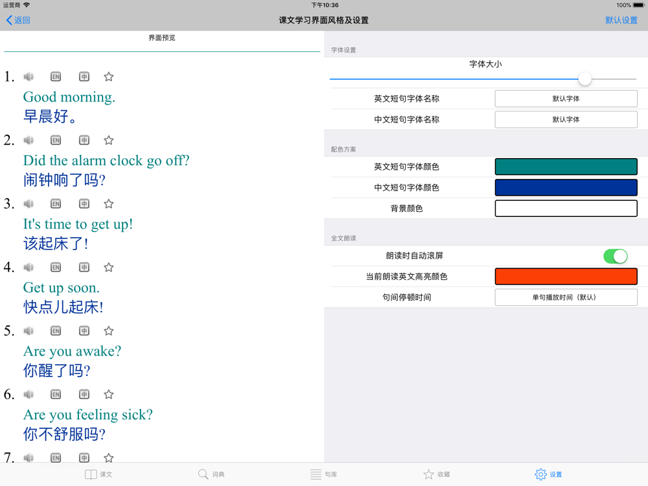Click text Are you feeling sick?
Screen dimensions: 648x486
(x=88, y=415)
